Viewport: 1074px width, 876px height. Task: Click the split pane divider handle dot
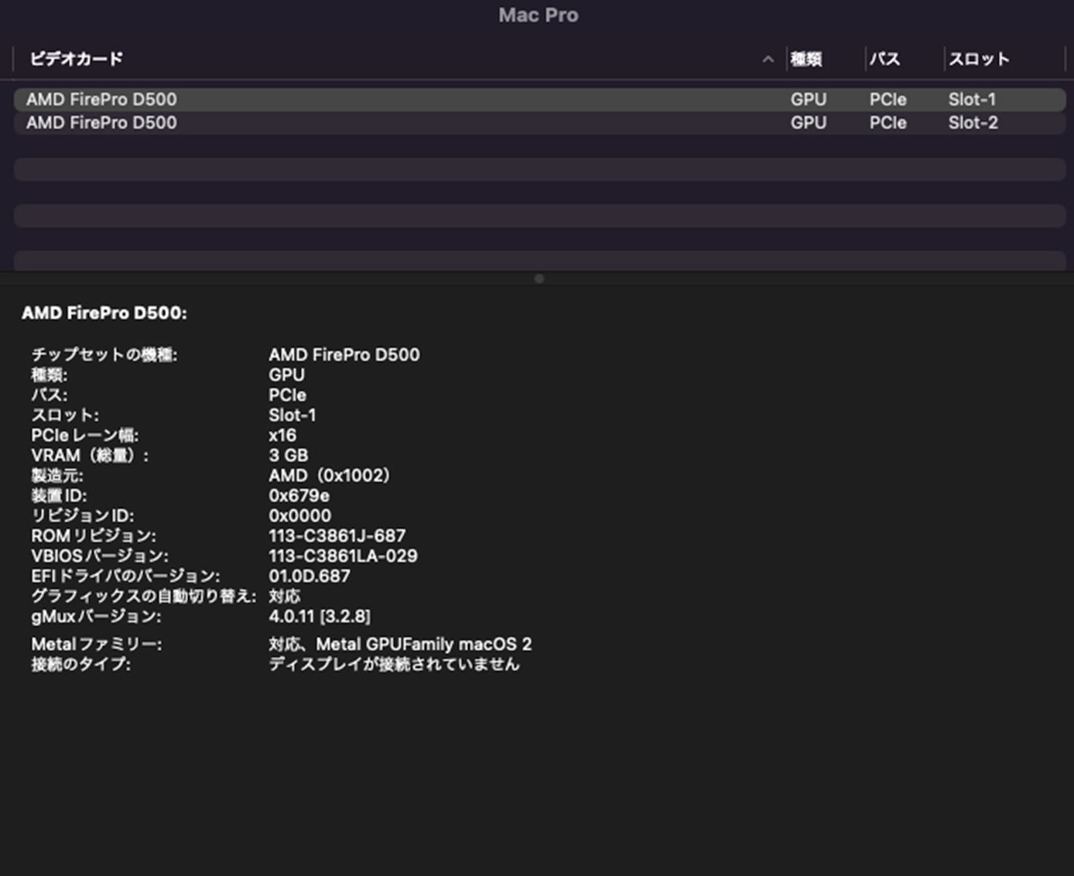539,279
